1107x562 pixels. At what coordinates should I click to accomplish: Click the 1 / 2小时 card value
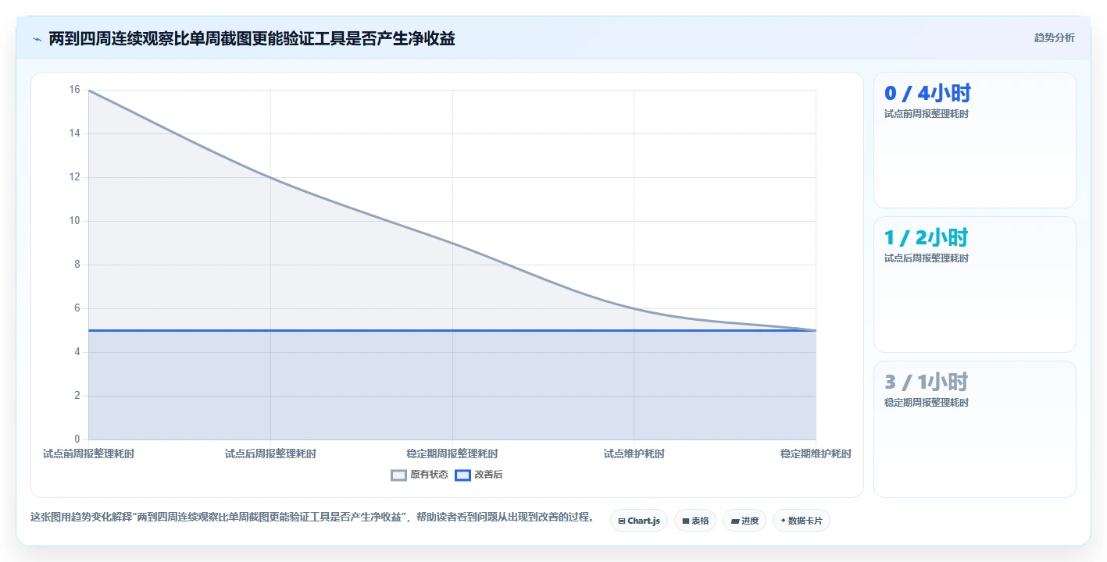(x=926, y=237)
